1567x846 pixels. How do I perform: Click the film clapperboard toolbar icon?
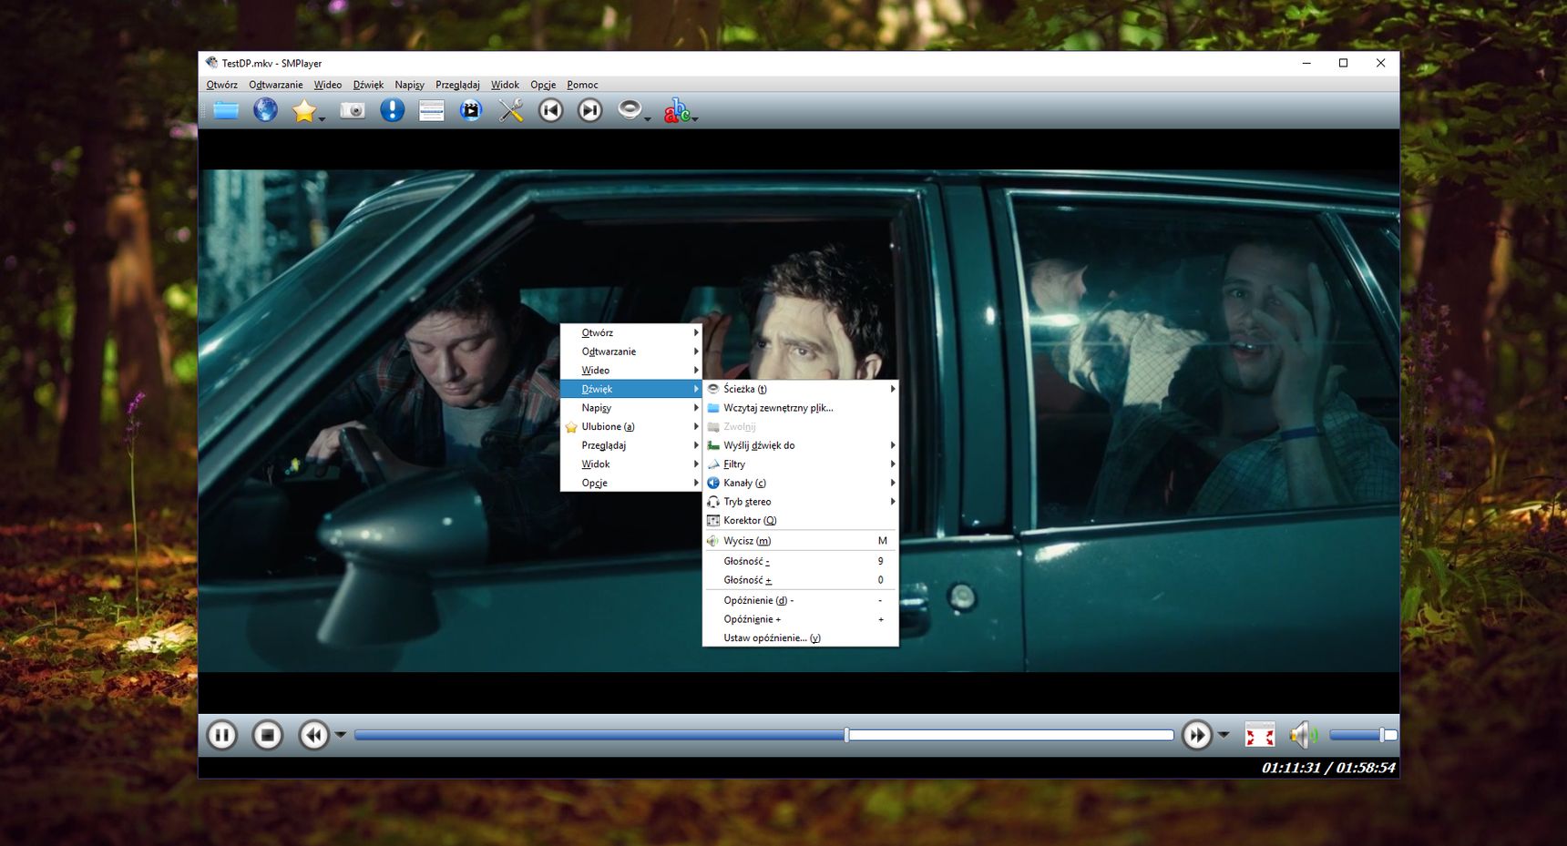pos(470,111)
